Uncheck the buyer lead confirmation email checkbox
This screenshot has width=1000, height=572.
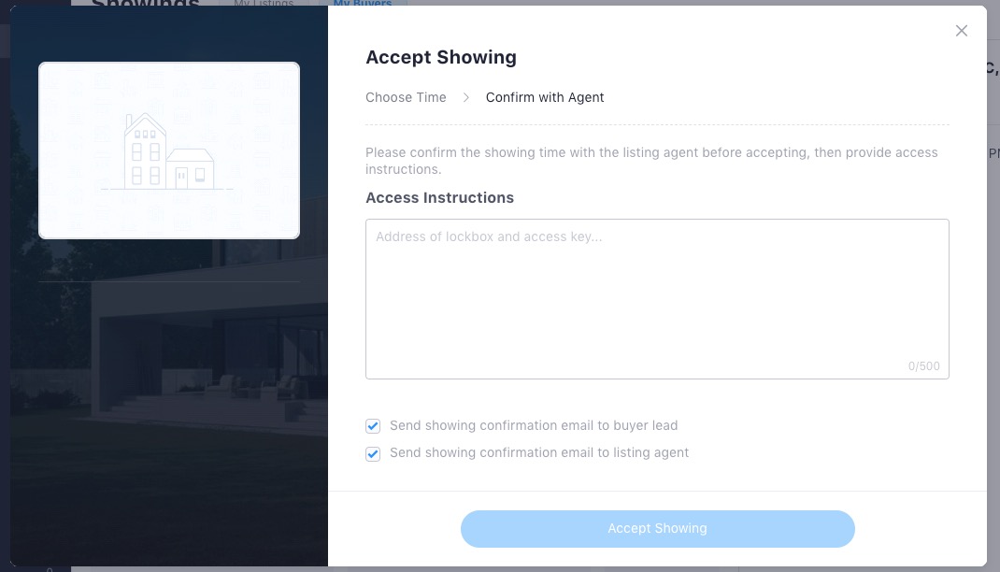(x=373, y=426)
